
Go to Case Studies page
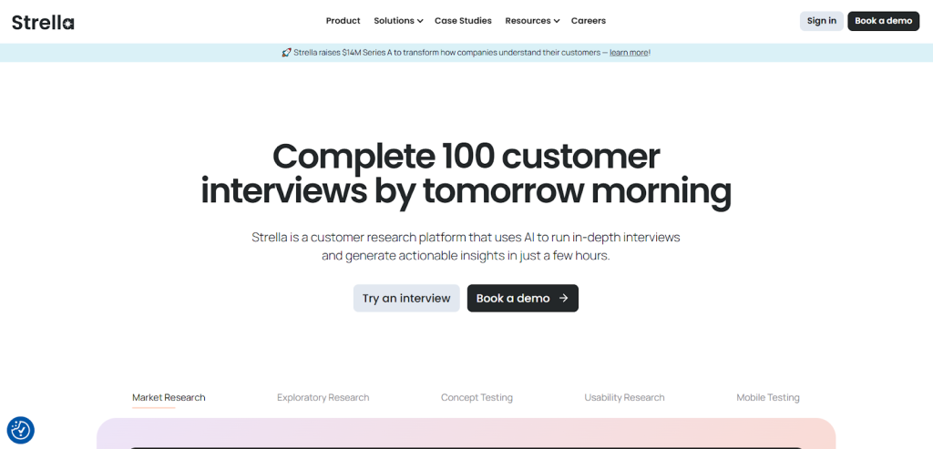coord(463,21)
